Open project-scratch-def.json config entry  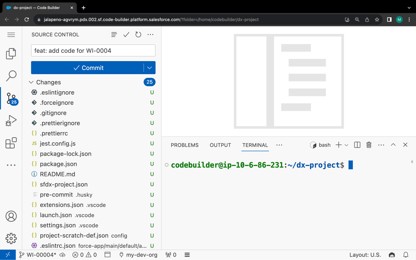[92, 236]
